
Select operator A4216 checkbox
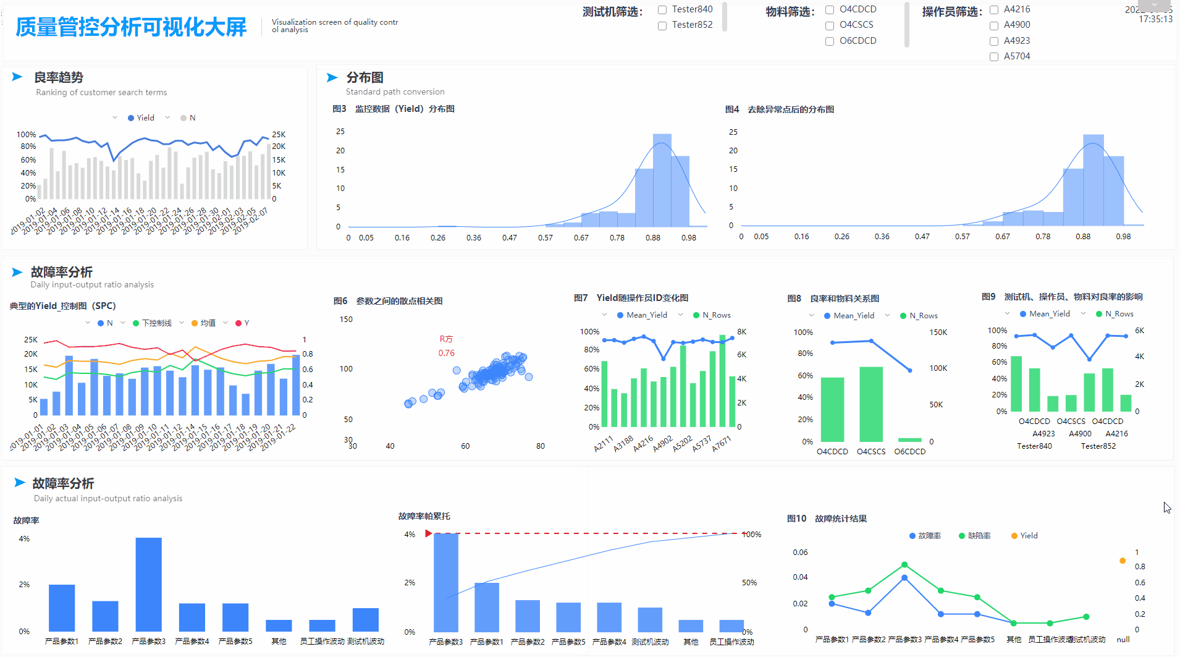pos(994,10)
